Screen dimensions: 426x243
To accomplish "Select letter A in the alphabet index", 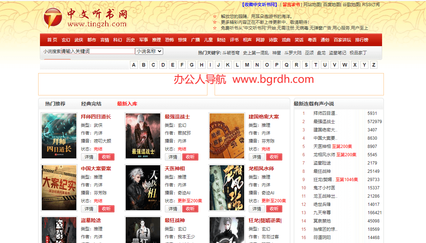I will (134, 65).
